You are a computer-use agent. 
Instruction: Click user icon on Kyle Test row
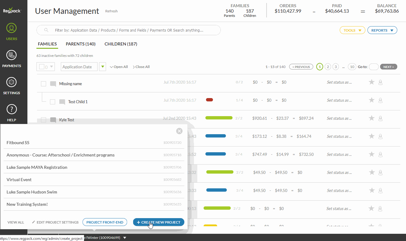pos(380,118)
